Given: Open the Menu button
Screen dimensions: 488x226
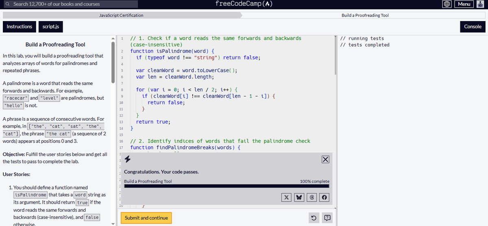Looking at the screenshot, I should point(464,4).
